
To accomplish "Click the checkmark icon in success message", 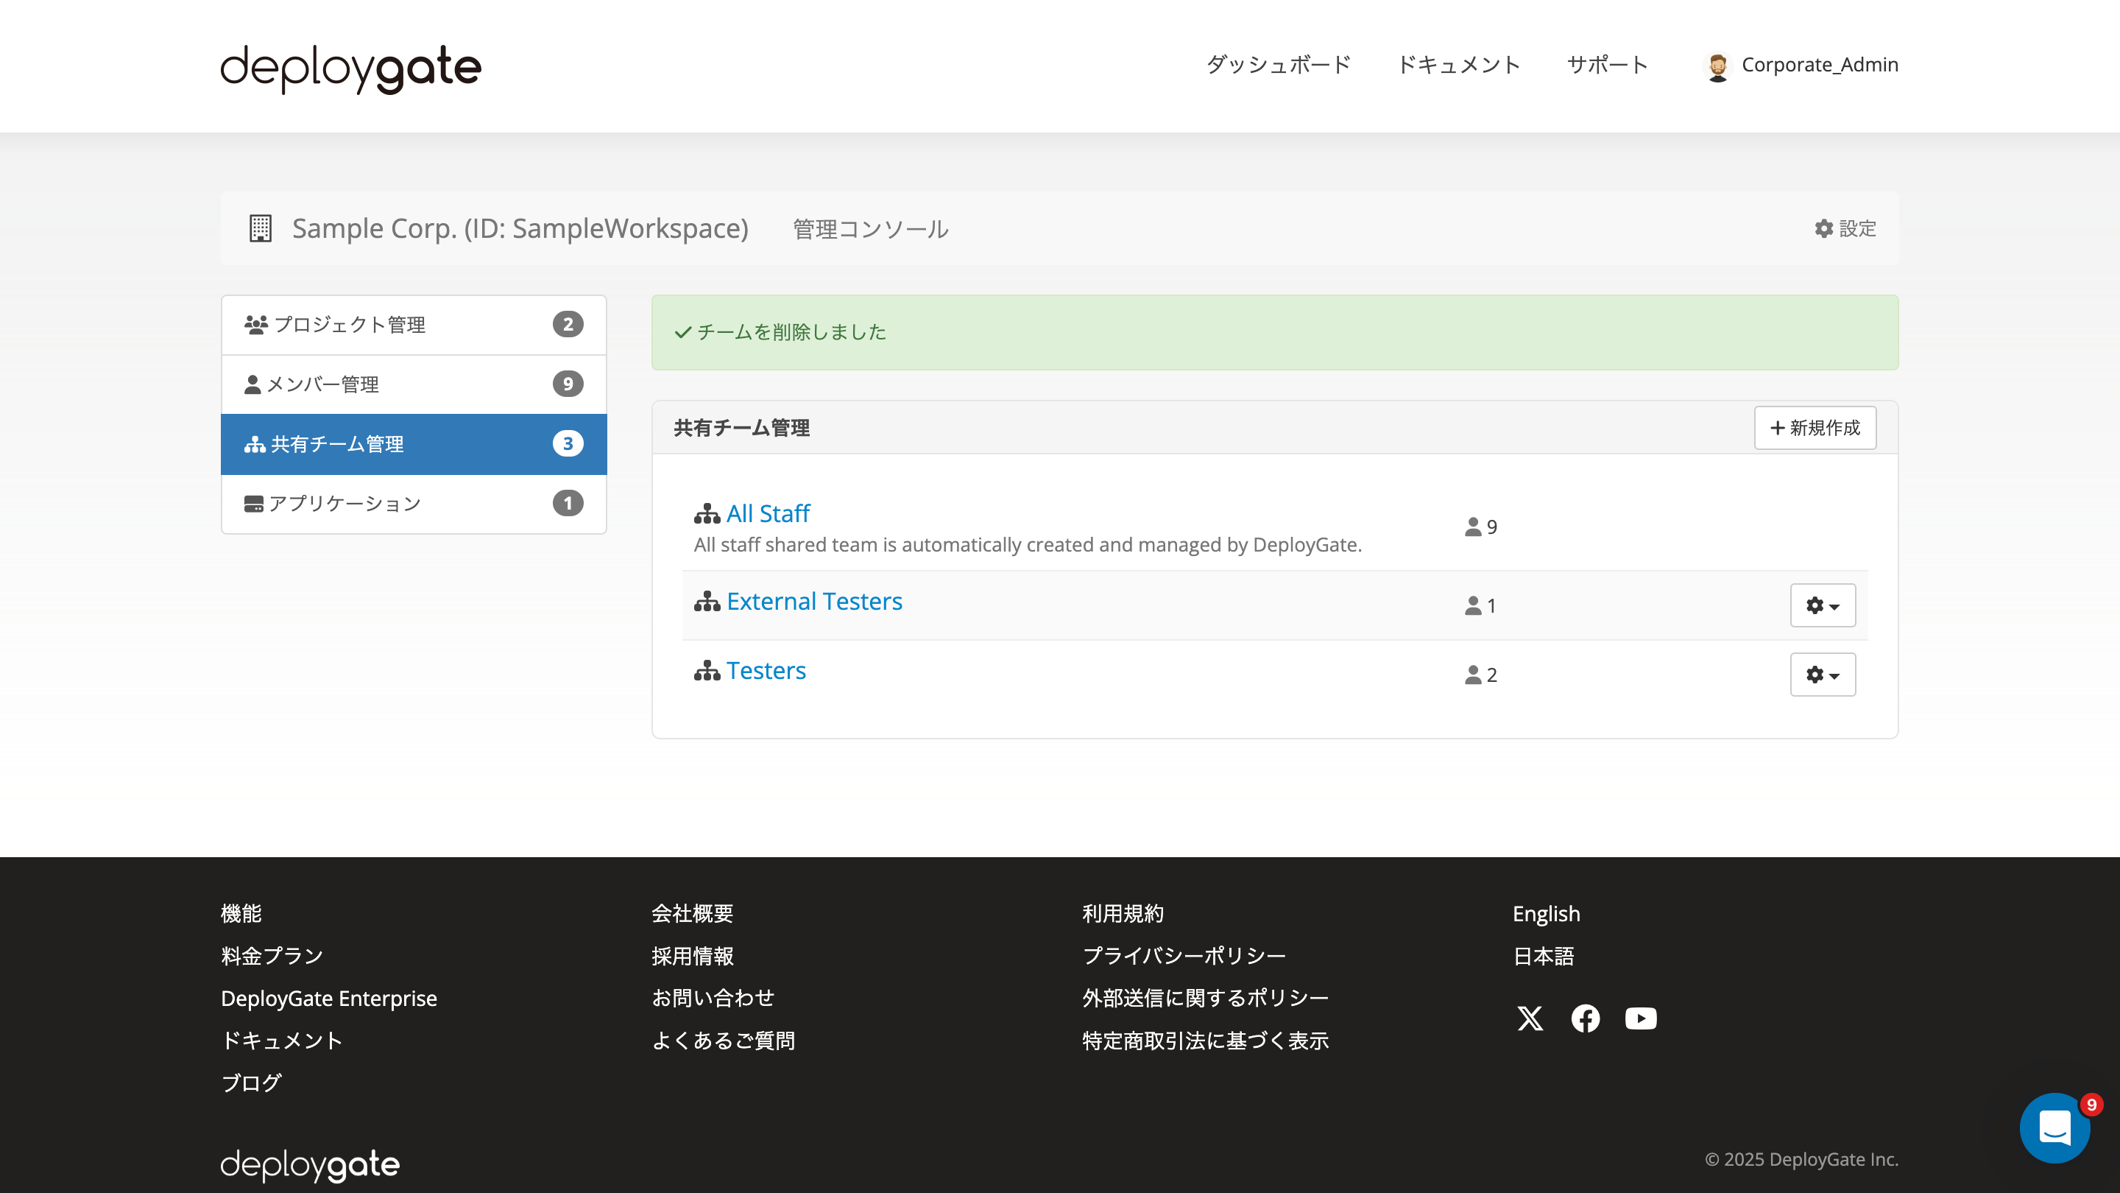I will 682,333.
